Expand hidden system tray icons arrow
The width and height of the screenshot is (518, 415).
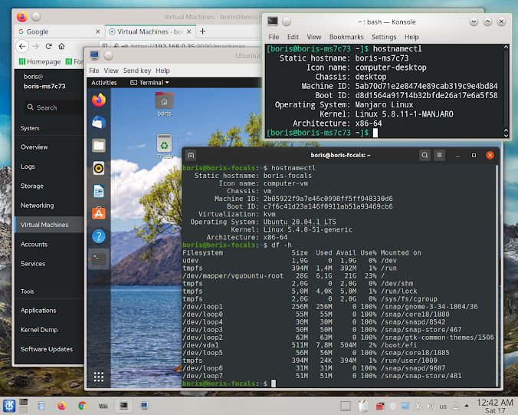coord(467,406)
